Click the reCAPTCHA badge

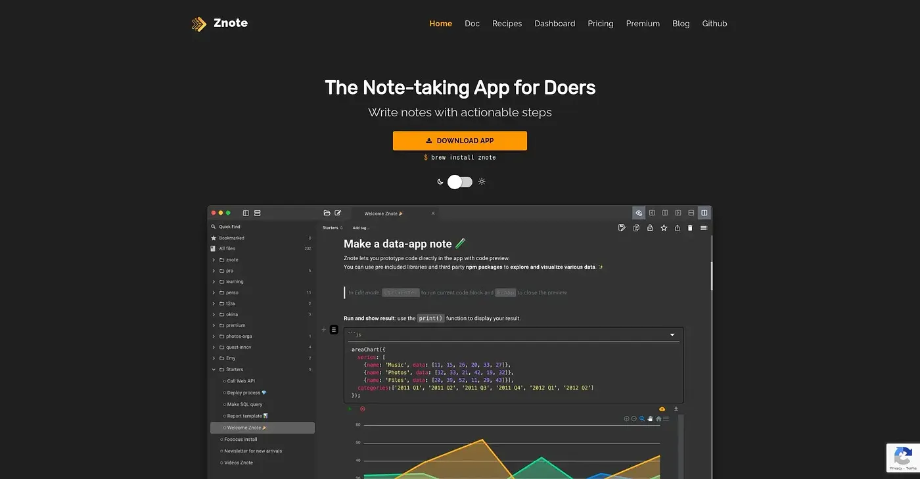(x=903, y=457)
